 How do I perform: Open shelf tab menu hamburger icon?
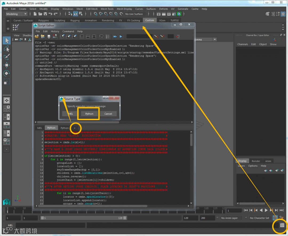pos(8,21)
